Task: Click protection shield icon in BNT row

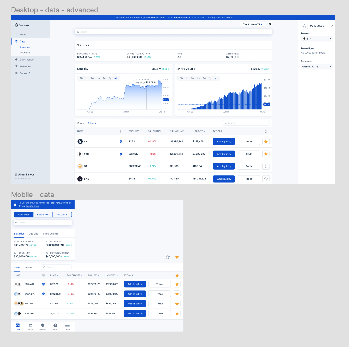Action: point(121,142)
